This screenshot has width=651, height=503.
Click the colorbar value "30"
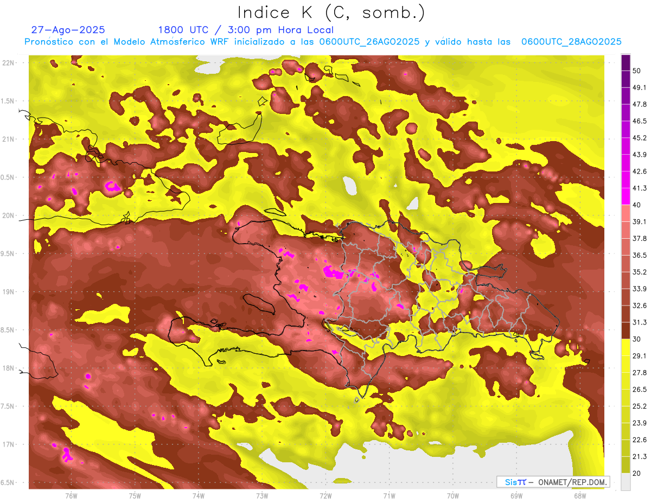637,339
